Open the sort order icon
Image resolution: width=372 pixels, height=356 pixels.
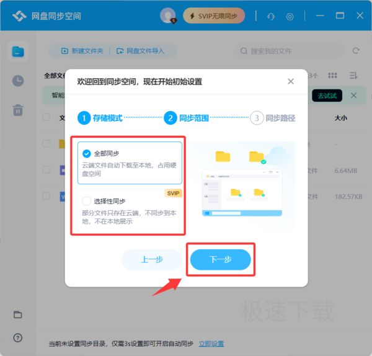click(353, 76)
